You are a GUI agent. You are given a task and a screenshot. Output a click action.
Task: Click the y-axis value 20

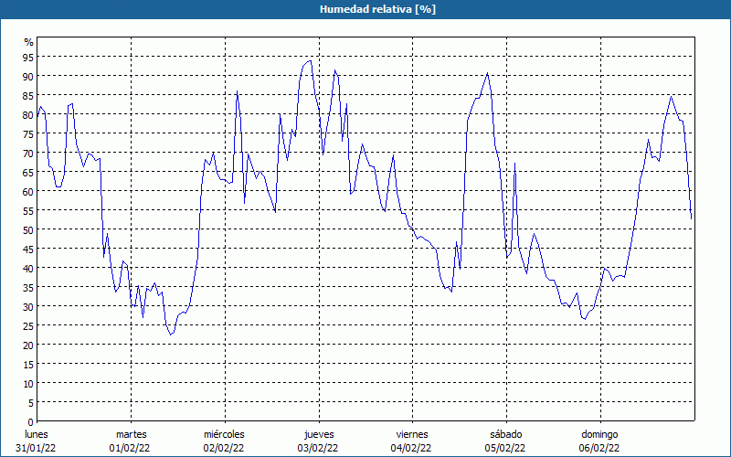pos(28,345)
